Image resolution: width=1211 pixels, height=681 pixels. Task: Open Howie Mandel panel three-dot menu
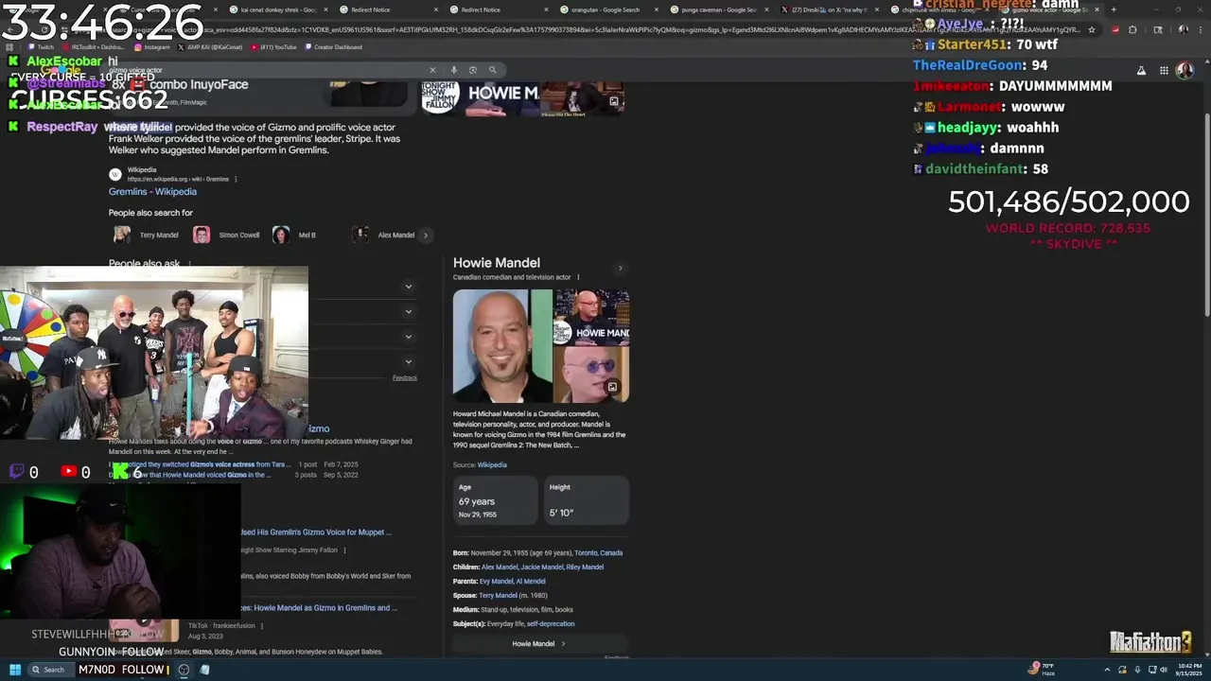click(578, 277)
